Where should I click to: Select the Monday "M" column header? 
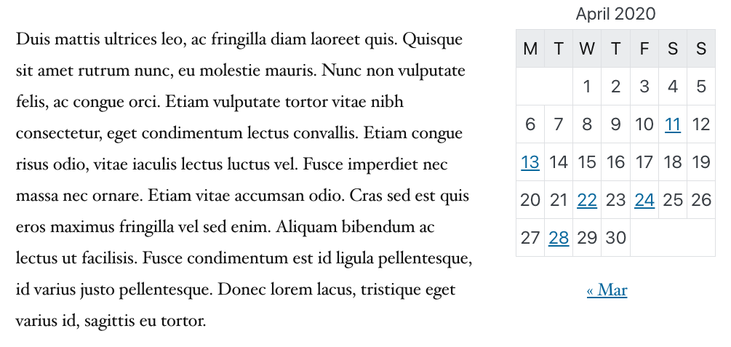click(530, 49)
